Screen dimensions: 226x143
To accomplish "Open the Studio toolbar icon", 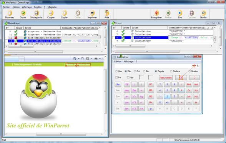I will (203, 13).
